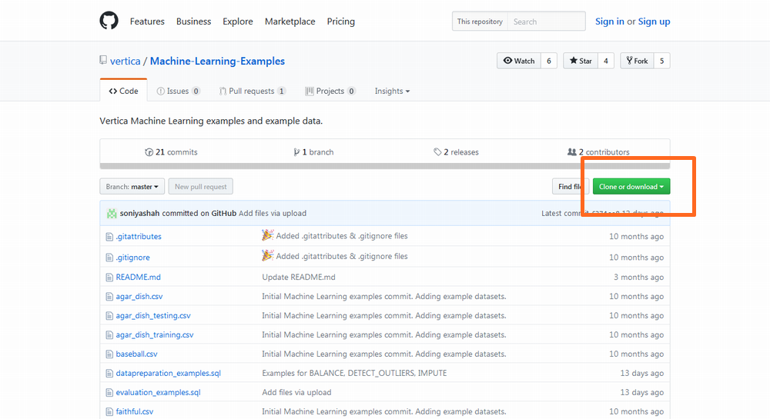Click the commits history icon
Image resolution: width=770 pixels, height=419 pixels.
pyautogui.click(x=149, y=152)
